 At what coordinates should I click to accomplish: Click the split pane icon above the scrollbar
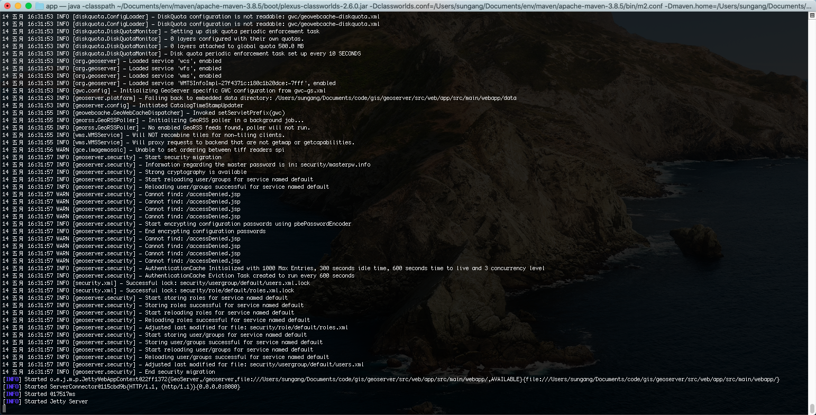pos(812,16)
